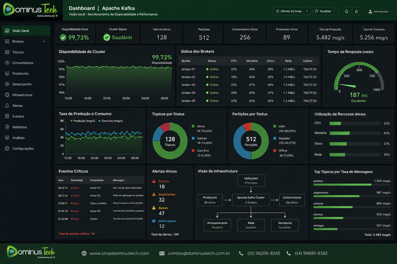Click the green check icon beside 99,73%

(x=63, y=38)
